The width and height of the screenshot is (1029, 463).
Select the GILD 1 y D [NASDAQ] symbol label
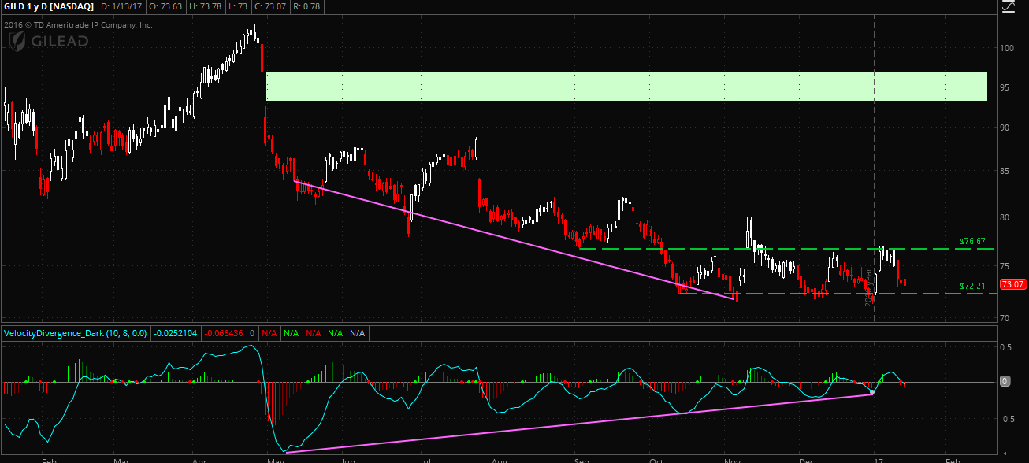(47, 6)
